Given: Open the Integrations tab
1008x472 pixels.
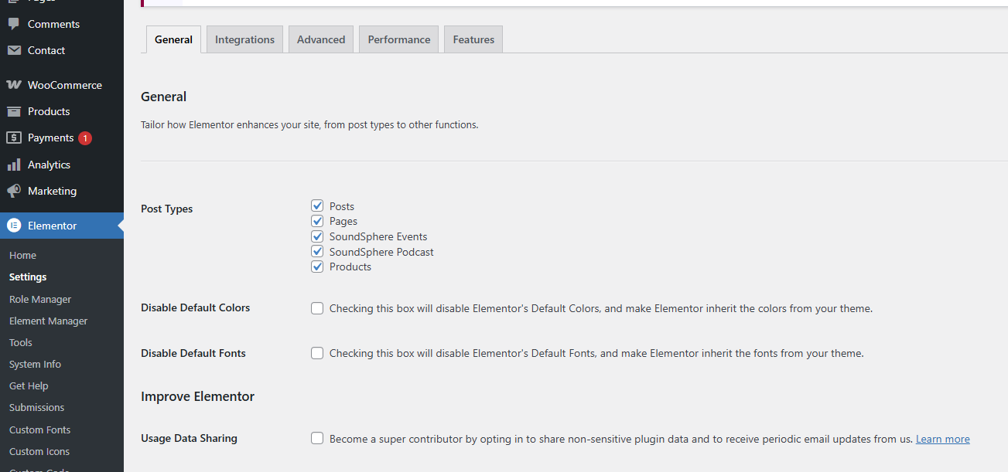Looking at the screenshot, I should pyautogui.click(x=244, y=39).
